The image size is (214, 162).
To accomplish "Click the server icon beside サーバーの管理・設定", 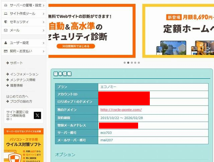I will pos(6,5).
